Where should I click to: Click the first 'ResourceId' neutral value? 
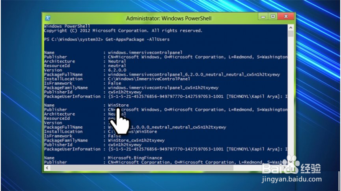tap(117, 66)
